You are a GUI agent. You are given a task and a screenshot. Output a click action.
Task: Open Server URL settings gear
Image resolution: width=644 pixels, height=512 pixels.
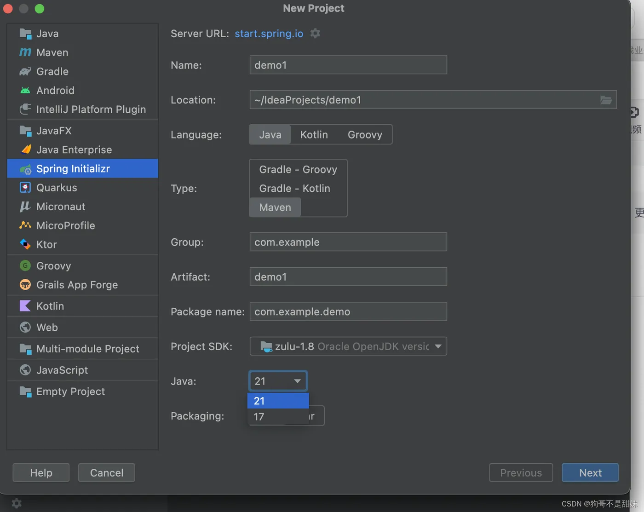(315, 34)
